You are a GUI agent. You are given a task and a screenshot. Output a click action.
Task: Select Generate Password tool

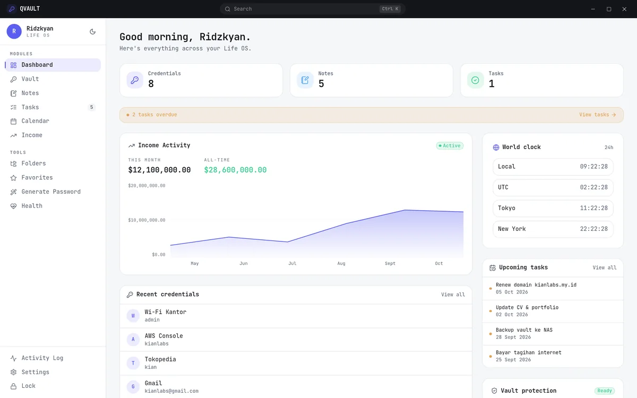[53, 192]
